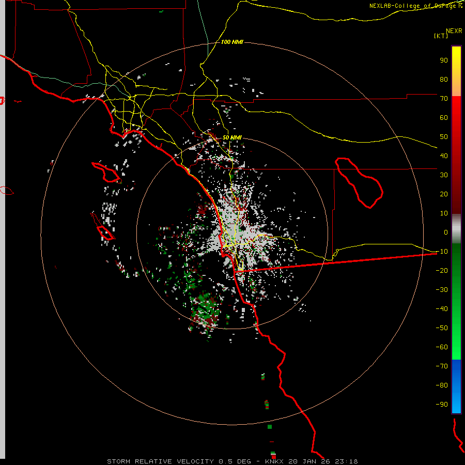Click the "30" value on velocity scale
The image size is (465, 465).
444,175
